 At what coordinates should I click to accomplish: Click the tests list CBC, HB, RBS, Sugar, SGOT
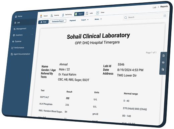(x=74, y=80)
